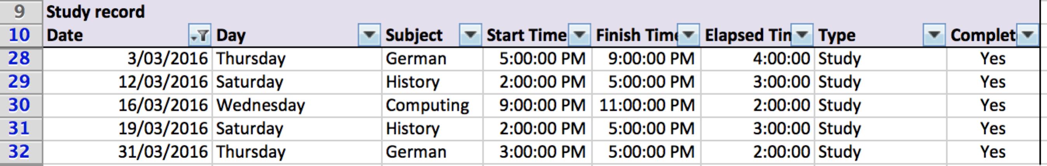
Task: Open the Date column filter dropdown
Action: point(200,36)
